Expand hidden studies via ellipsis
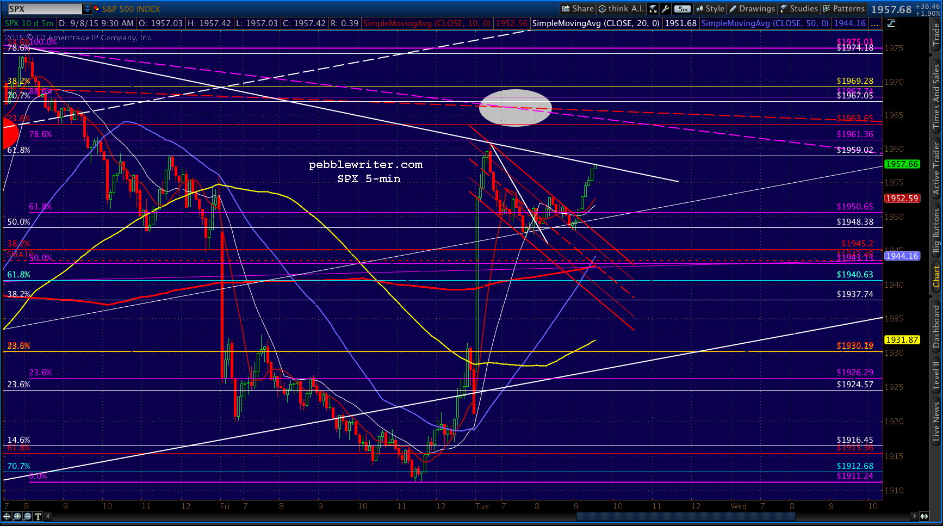The width and height of the screenshot is (943, 526). (x=874, y=23)
